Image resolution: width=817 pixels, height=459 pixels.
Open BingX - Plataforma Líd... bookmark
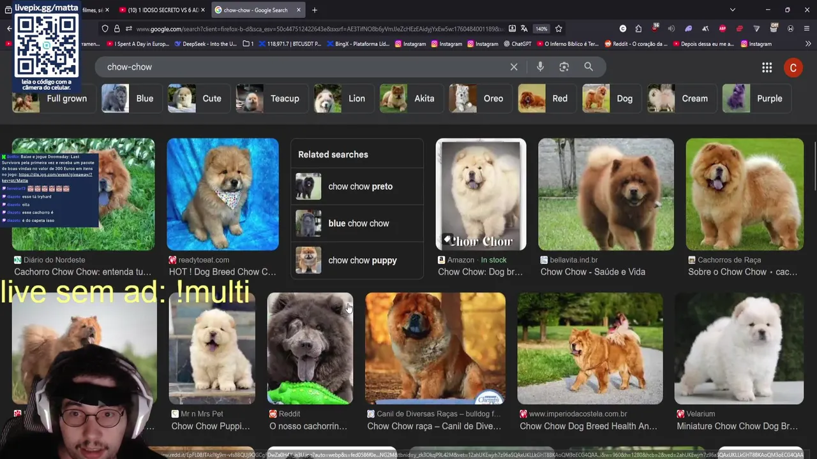pos(358,44)
